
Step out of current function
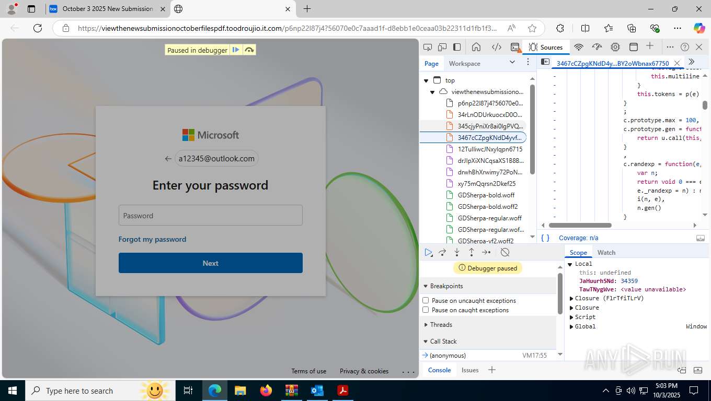click(x=471, y=252)
